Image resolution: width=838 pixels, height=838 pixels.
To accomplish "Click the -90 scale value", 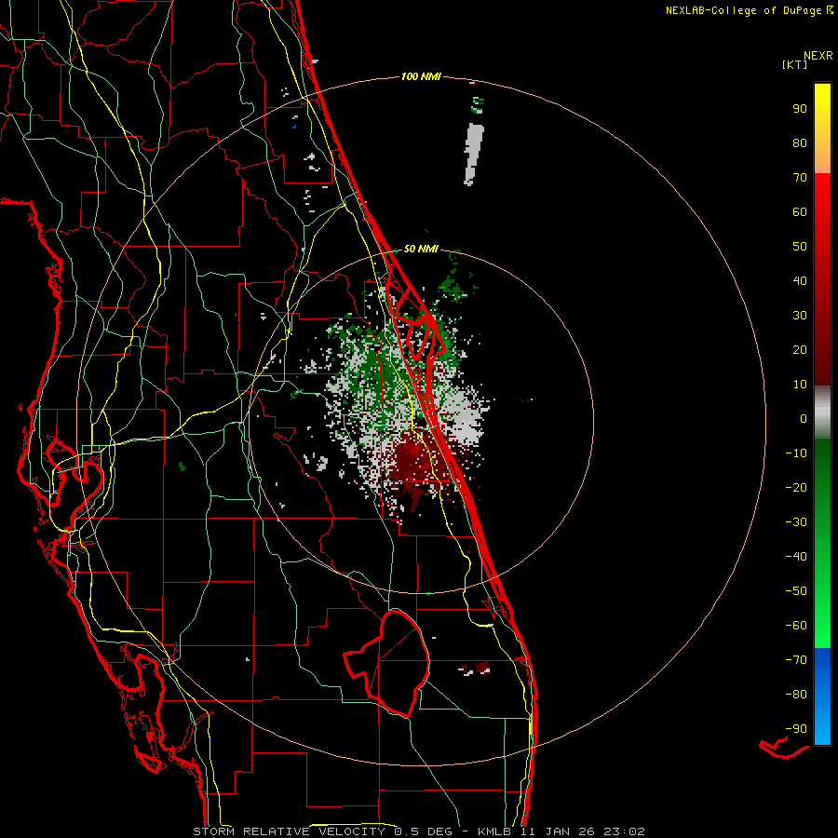I will [796, 728].
